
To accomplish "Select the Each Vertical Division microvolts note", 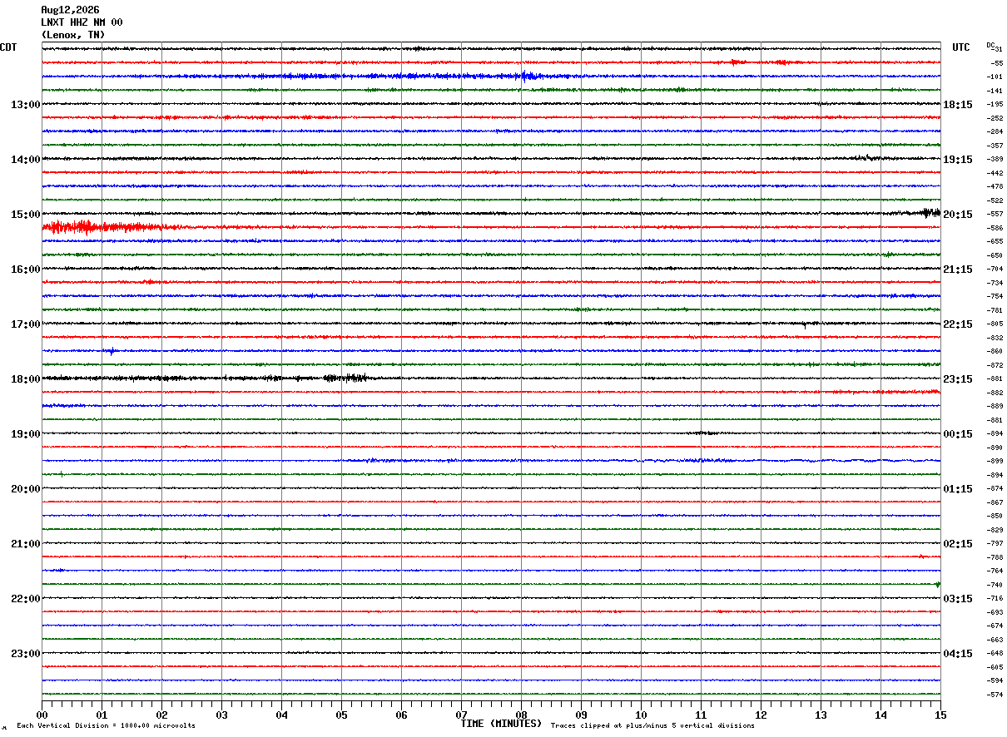I will pos(106,725).
